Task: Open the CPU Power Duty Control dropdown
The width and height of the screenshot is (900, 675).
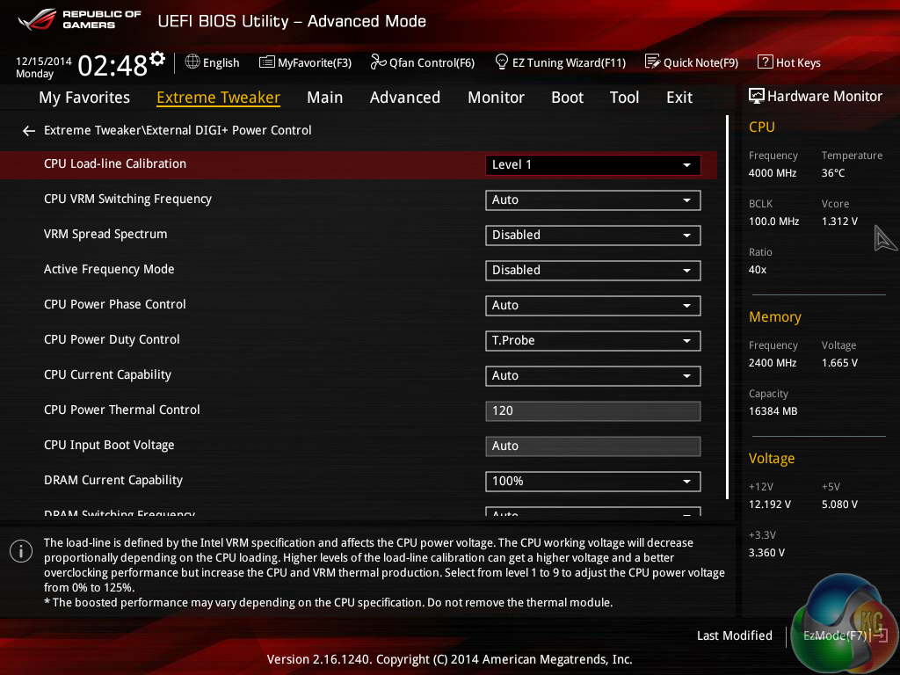Action: [593, 340]
